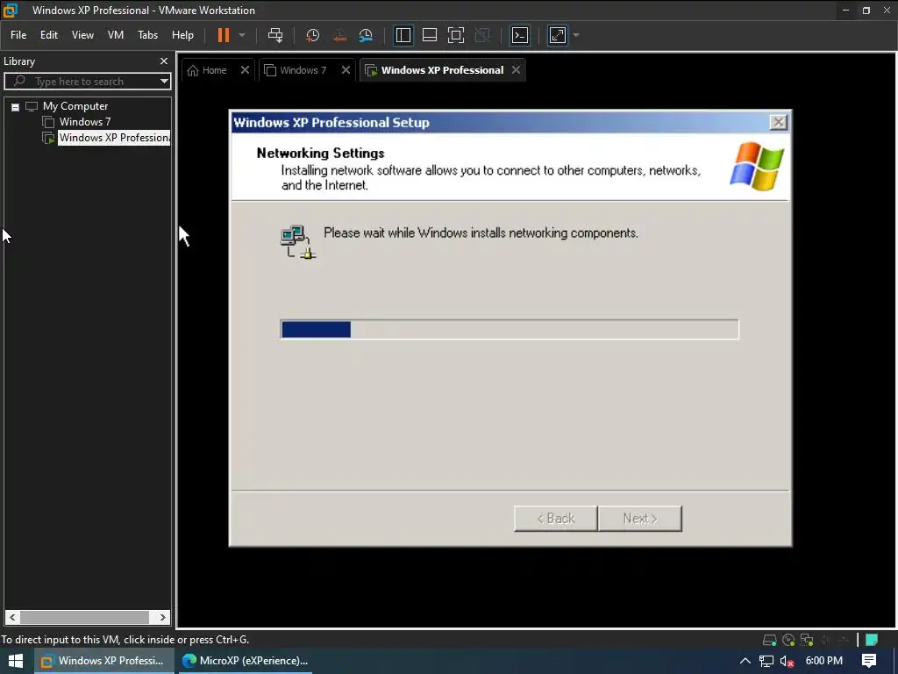Open the File menu

[18, 35]
